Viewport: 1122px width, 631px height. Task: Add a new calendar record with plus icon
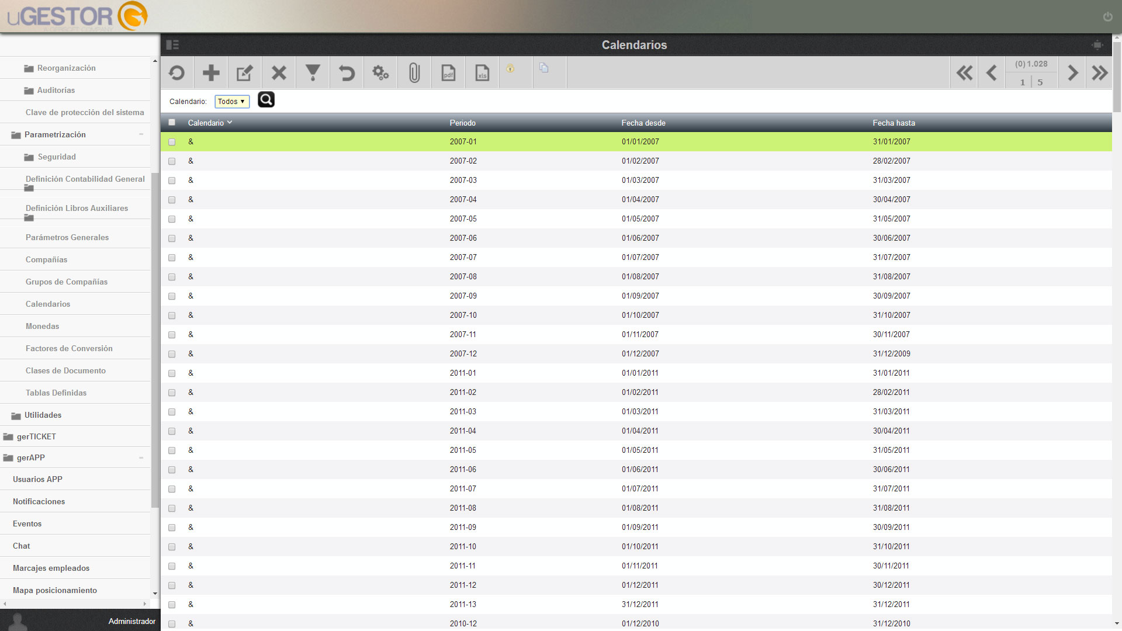point(211,73)
